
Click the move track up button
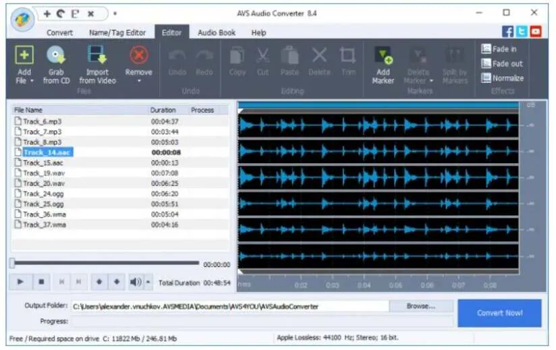(x=99, y=282)
